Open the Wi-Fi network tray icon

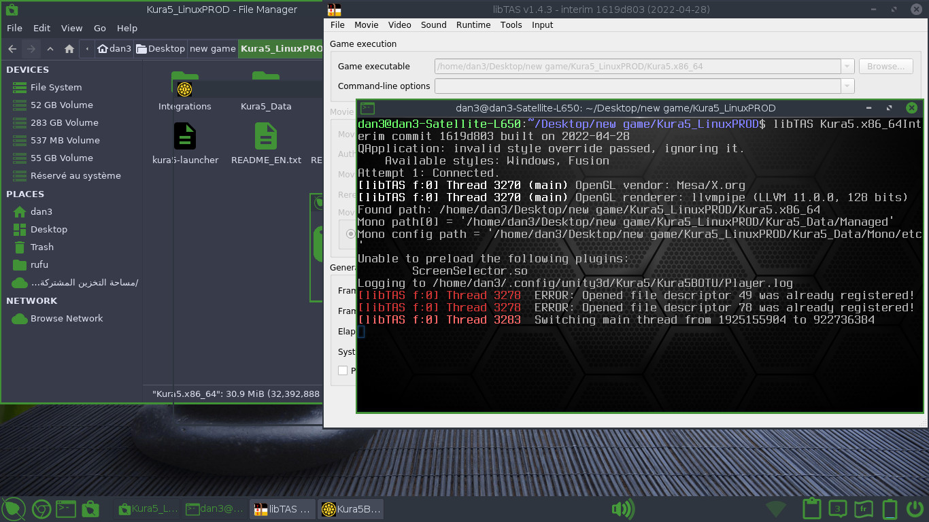[777, 508]
